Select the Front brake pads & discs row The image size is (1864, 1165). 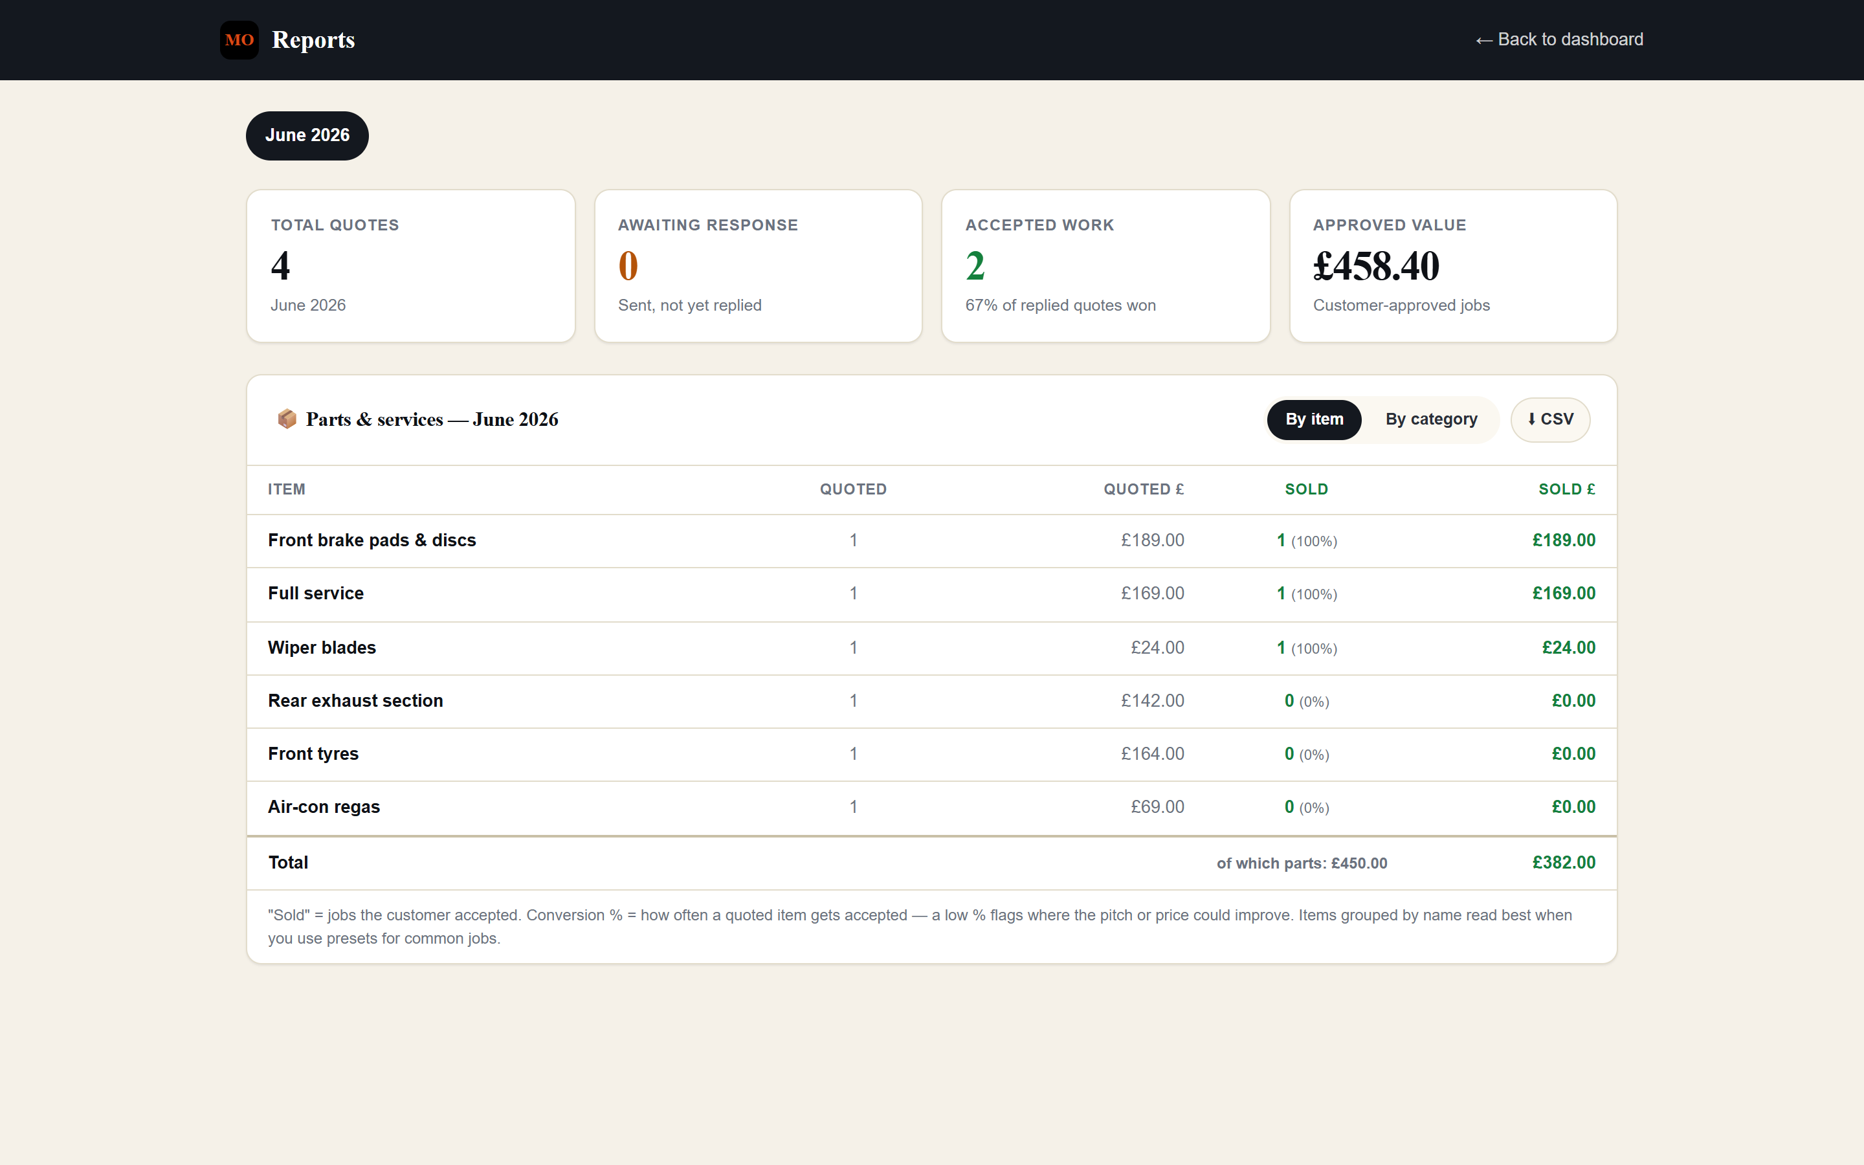(x=931, y=541)
